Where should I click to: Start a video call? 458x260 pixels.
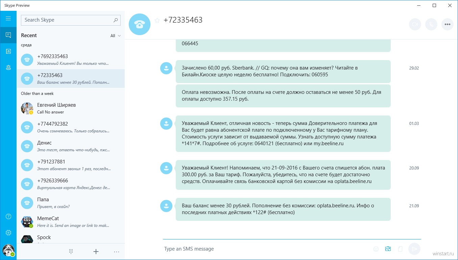(x=415, y=24)
